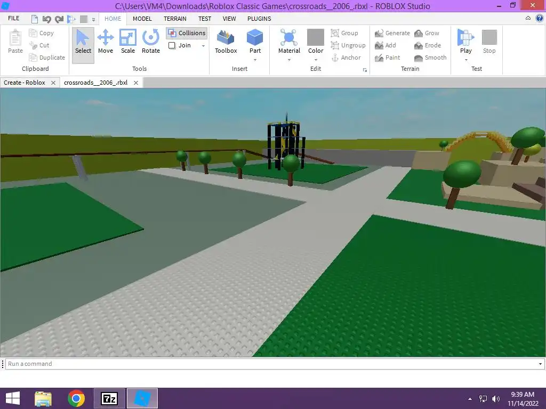Open command bar history dropdown
The height and width of the screenshot is (409, 546).
tap(540, 364)
